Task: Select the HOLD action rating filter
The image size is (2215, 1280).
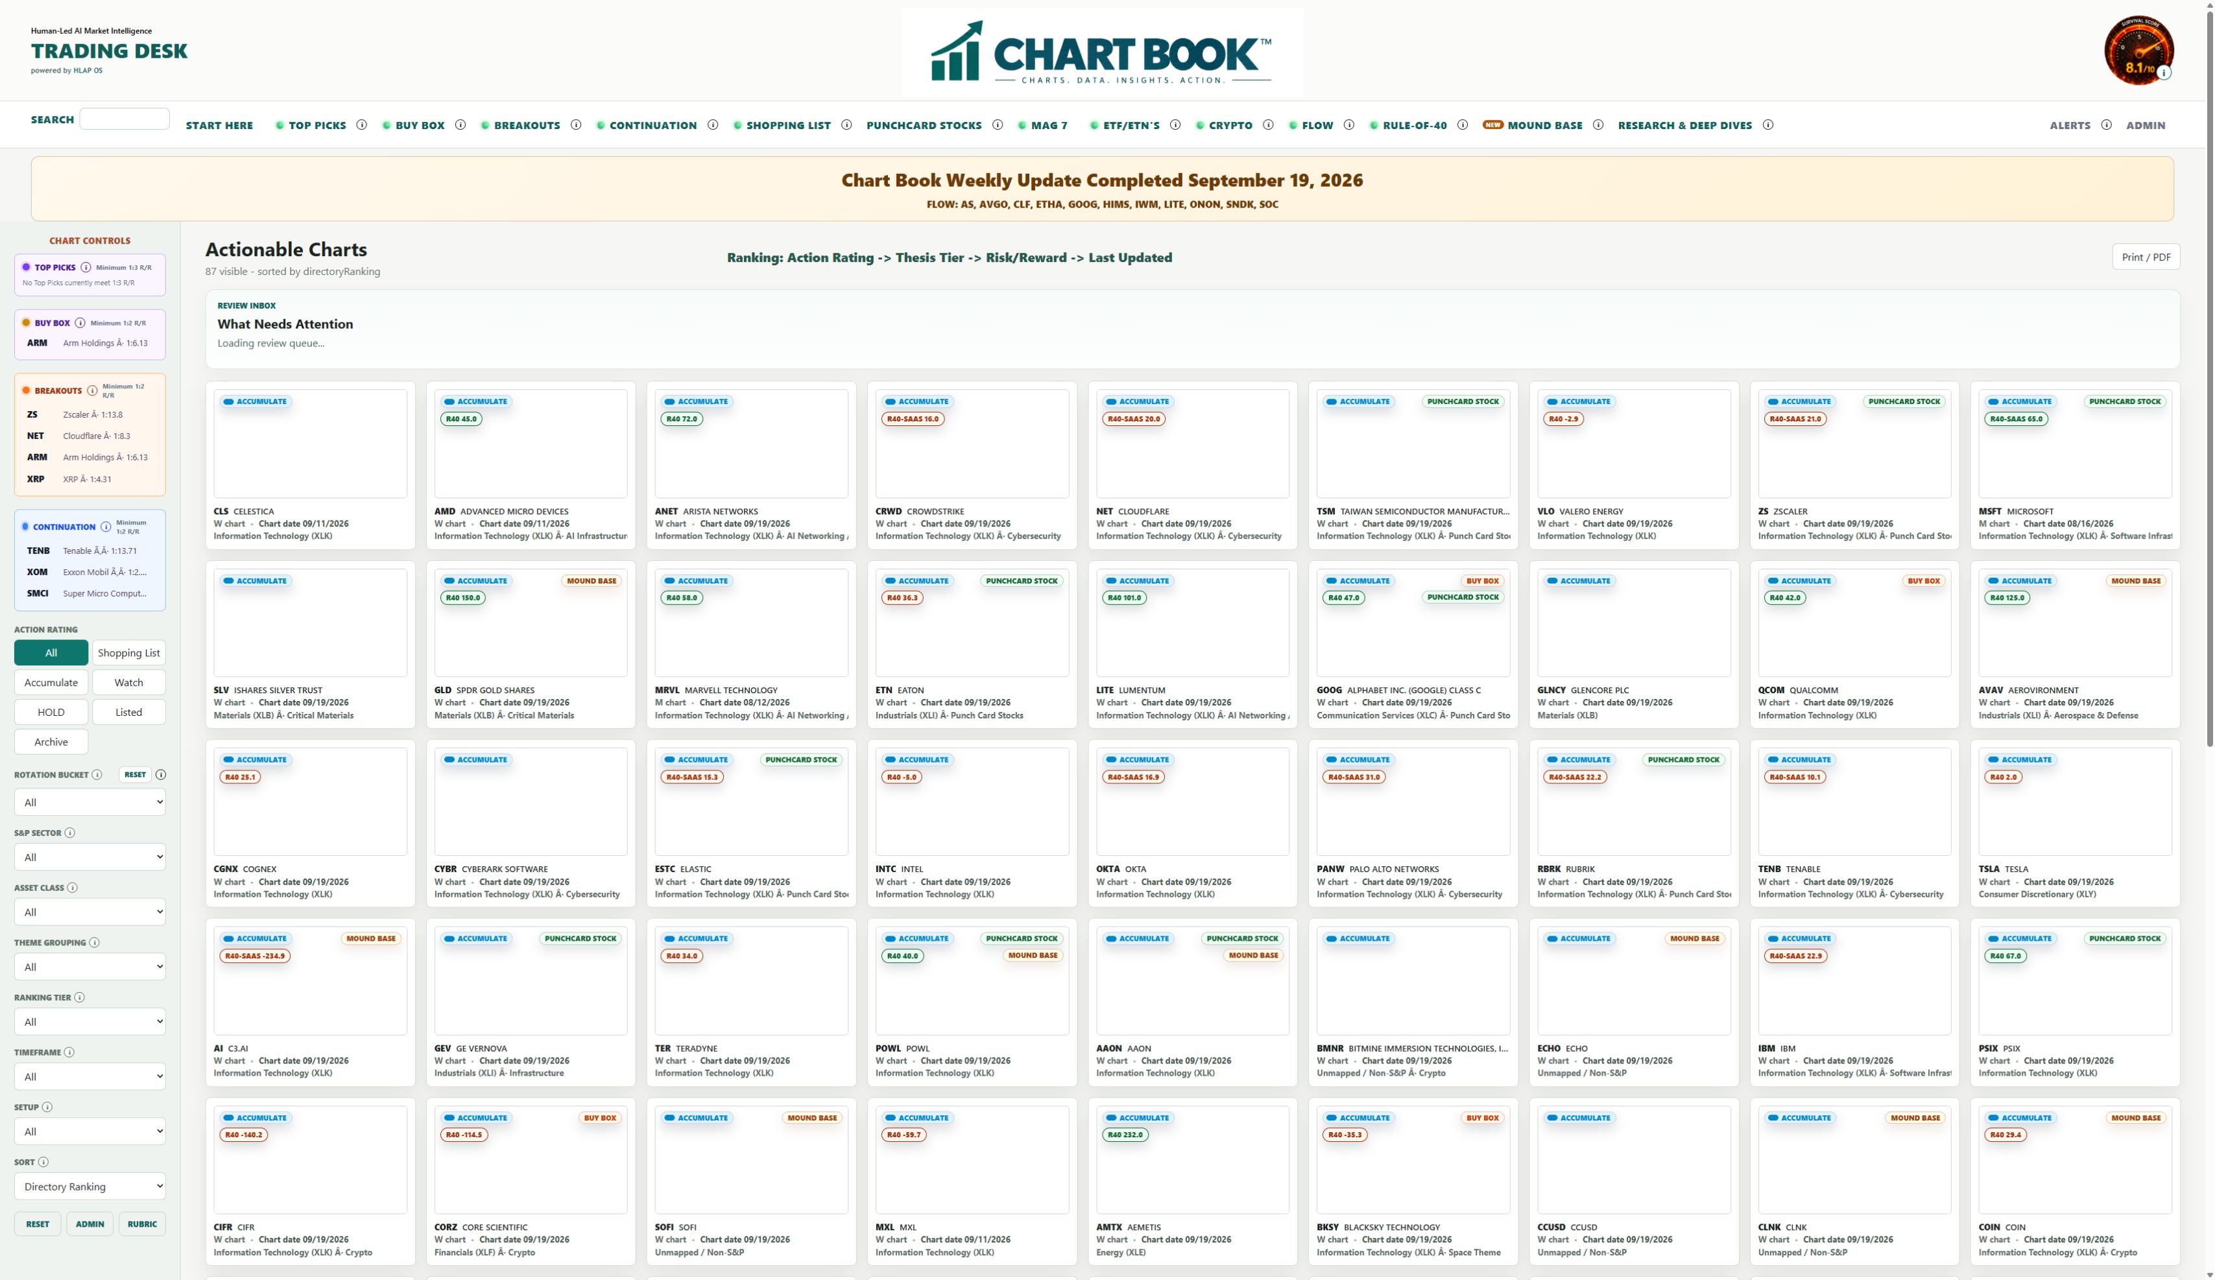Action: coord(51,713)
